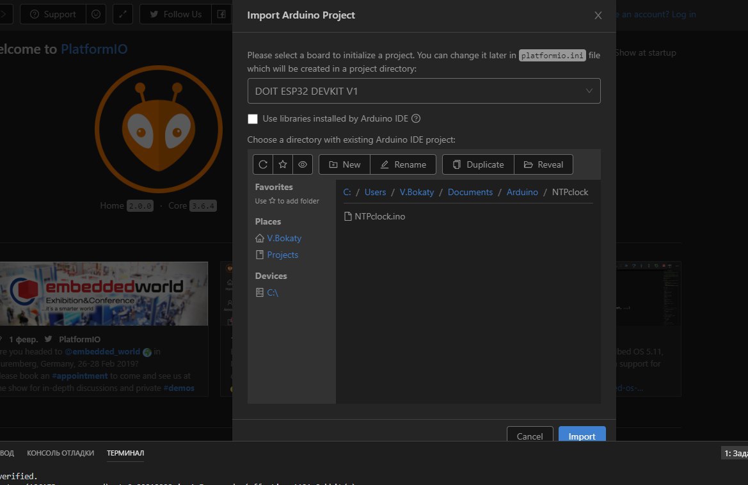The height and width of the screenshot is (485, 748).
Task: Open the embeddedworld news thumbnail
Action: (104, 293)
